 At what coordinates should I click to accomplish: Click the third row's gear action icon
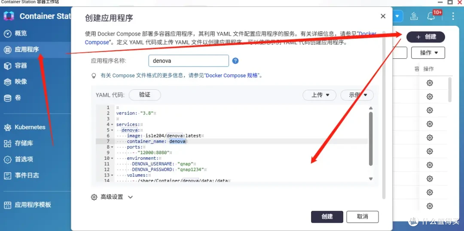coord(430,110)
